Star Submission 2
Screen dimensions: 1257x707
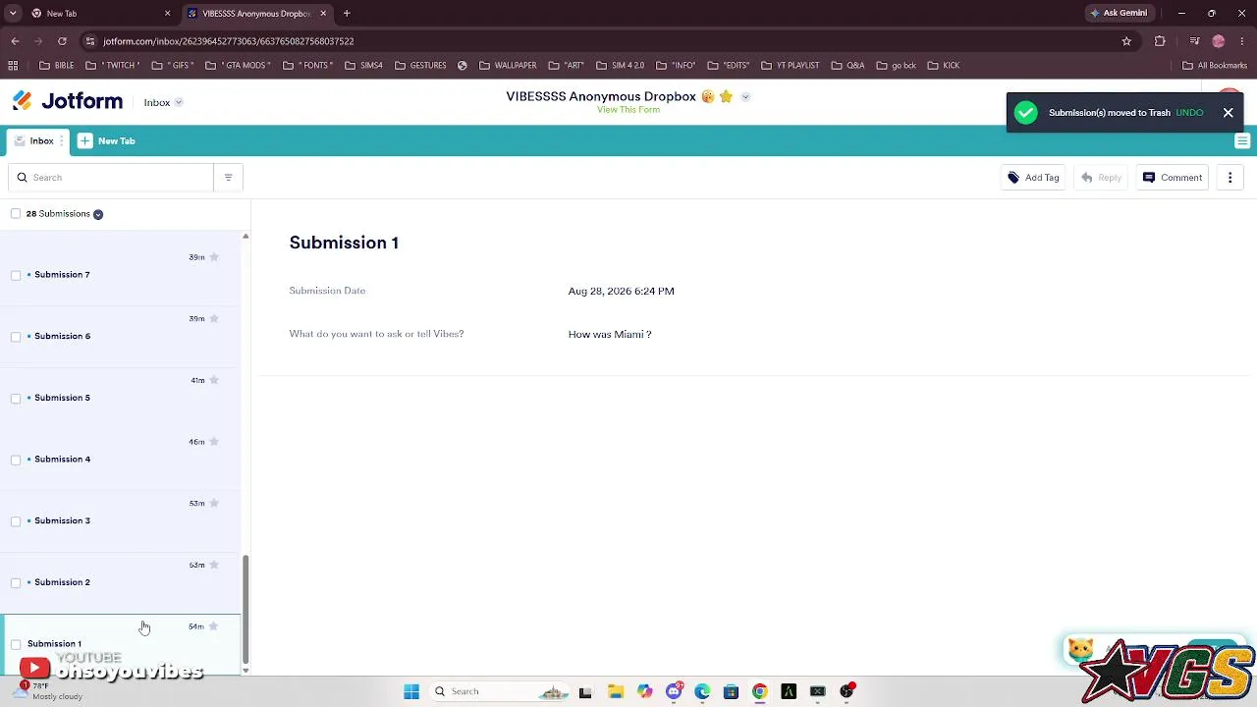[214, 565]
